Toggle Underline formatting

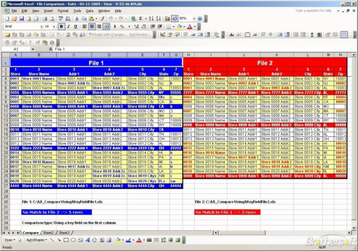click(75, 27)
